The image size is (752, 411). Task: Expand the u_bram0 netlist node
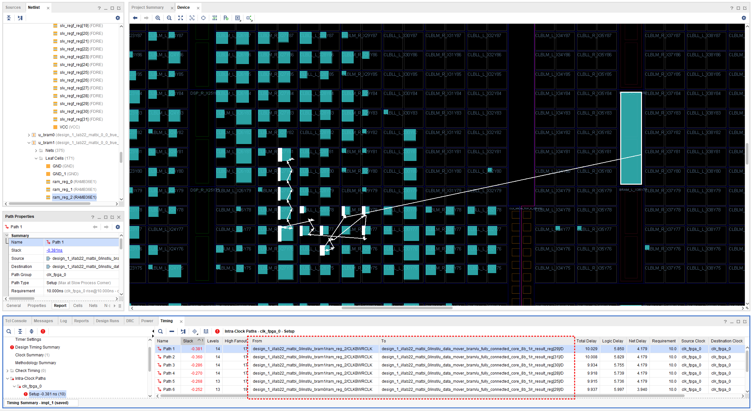pos(29,135)
